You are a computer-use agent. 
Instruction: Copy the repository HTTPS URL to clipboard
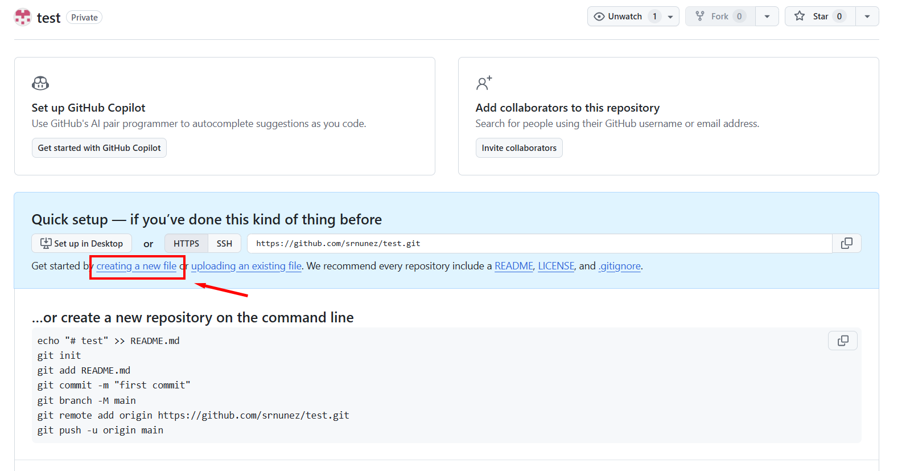847,243
